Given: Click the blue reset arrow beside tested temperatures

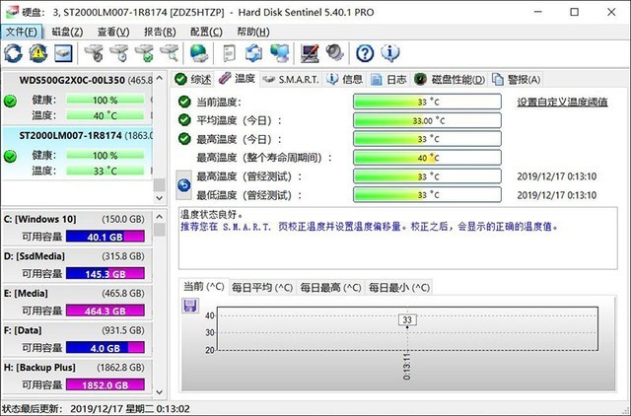Looking at the screenshot, I should point(184,185).
